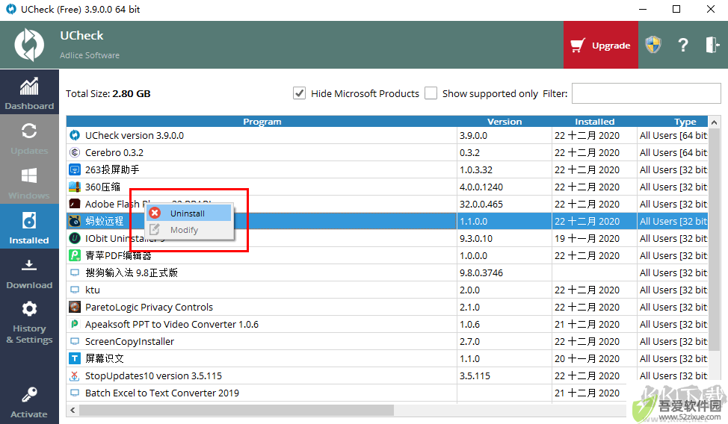Select Apeaksoft PPT to Video Converter name
The width and height of the screenshot is (728, 424).
172,324
